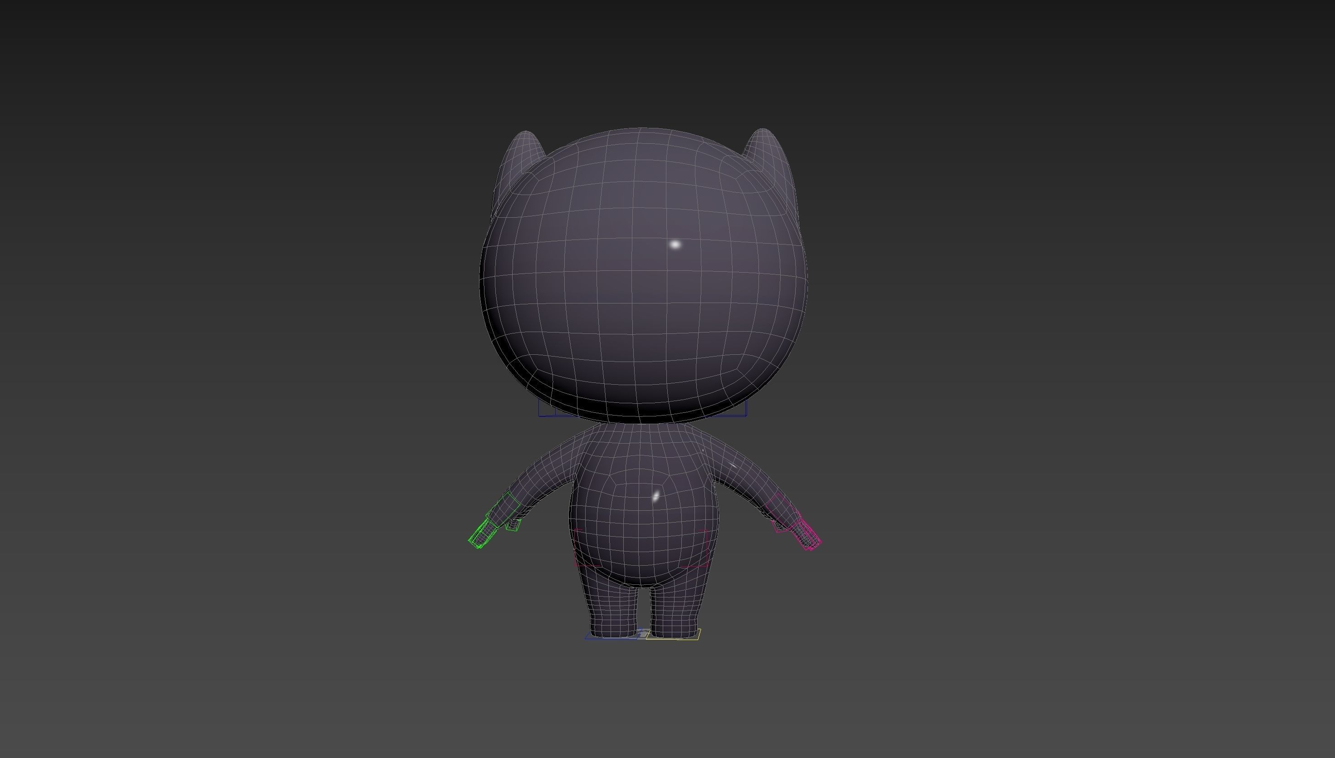Click the specular highlight on the head
The width and height of the screenshot is (1335, 758).
[x=675, y=244]
